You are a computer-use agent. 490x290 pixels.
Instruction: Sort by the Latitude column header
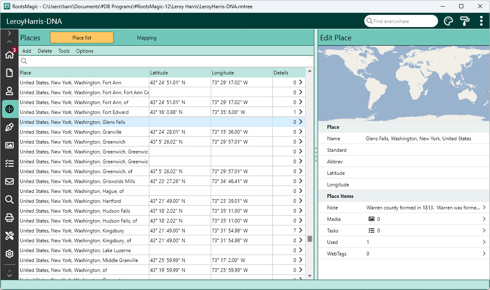pos(180,73)
